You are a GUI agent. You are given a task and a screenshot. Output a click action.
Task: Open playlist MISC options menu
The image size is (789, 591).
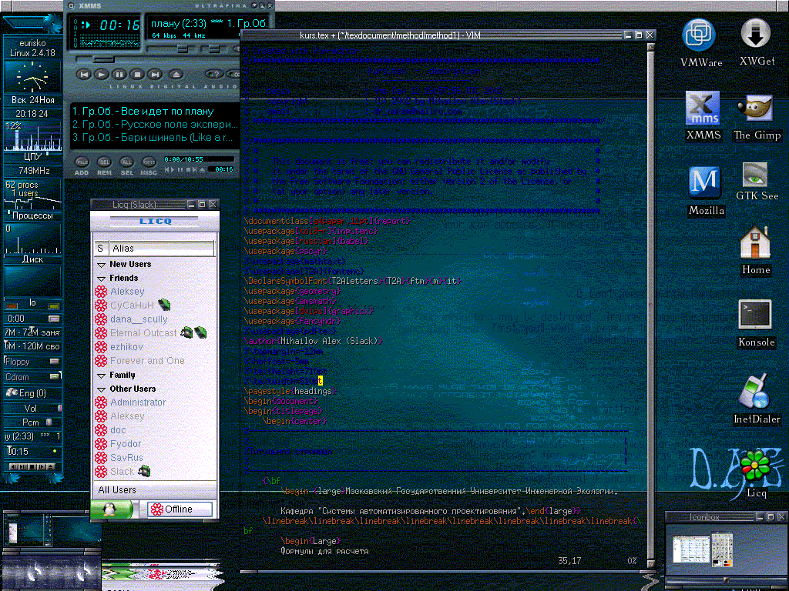tap(149, 166)
